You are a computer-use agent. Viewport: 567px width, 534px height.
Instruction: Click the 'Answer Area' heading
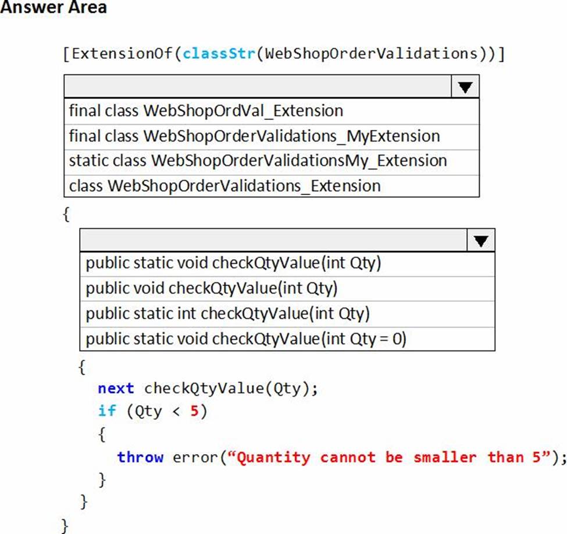click(54, 8)
